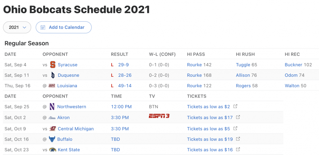Image resolution: width=319 pixels, height=155 pixels.
Task: Open Rourke's player page from Louisiana row
Action: [194, 86]
